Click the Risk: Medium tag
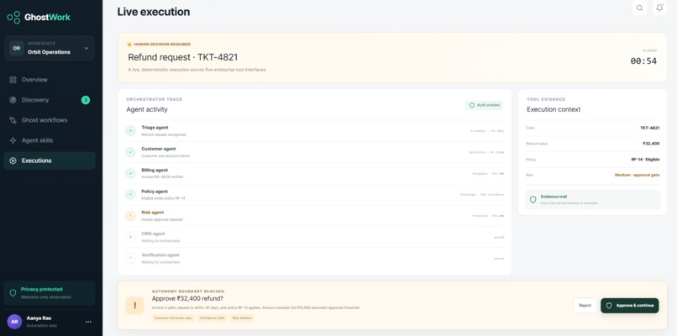This screenshot has height=336, width=677. (x=242, y=318)
